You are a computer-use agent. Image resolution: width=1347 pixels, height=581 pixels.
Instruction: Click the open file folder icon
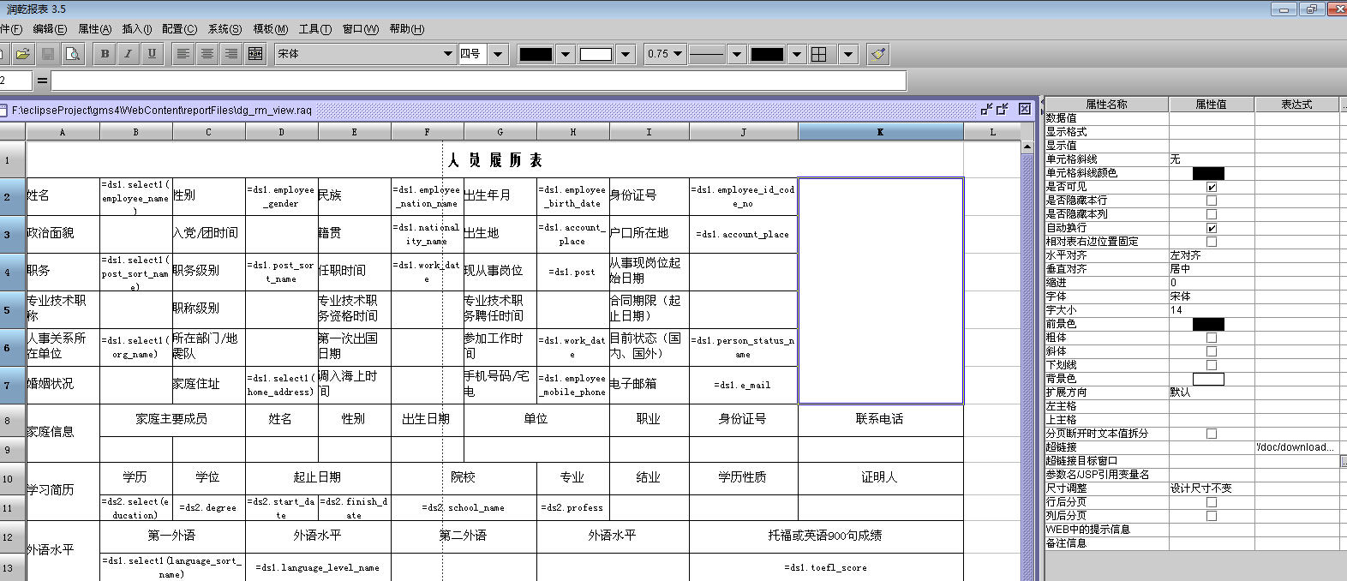click(x=23, y=54)
